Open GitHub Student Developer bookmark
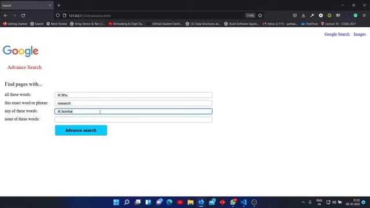Screen dimensions: 370x208 coord(164,24)
